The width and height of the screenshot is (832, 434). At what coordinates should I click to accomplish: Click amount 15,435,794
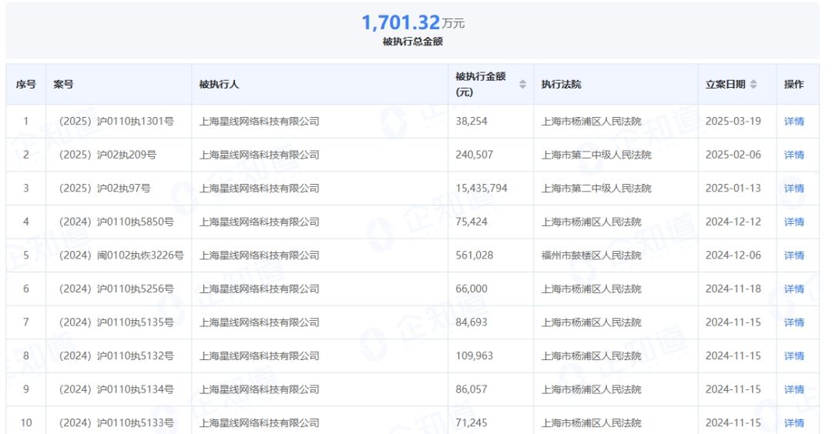coord(481,188)
